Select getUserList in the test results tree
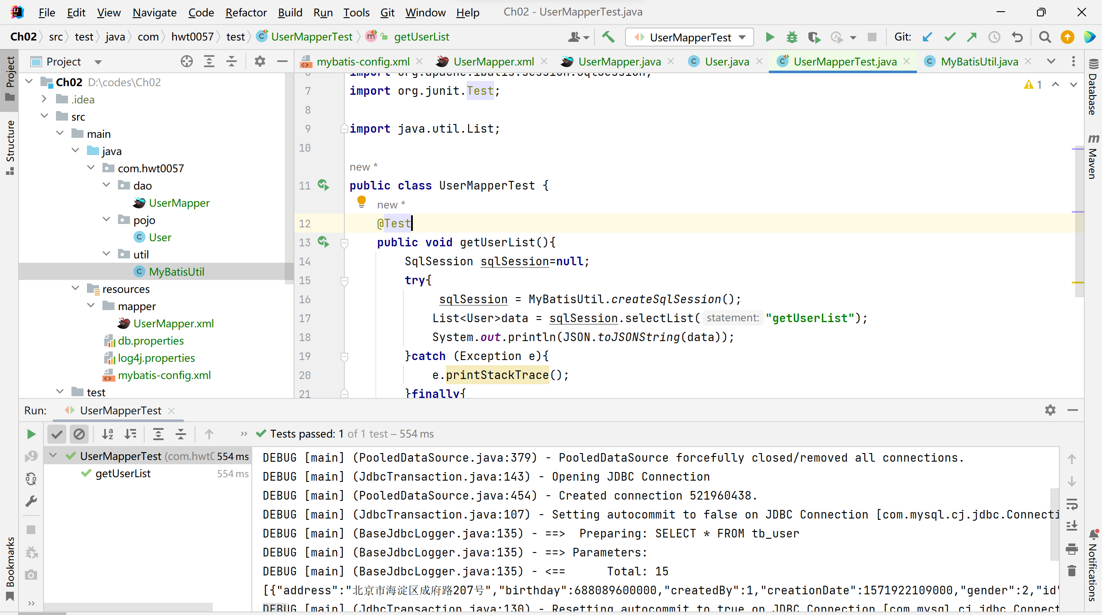The width and height of the screenshot is (1102, 615). tap(123, 474)
